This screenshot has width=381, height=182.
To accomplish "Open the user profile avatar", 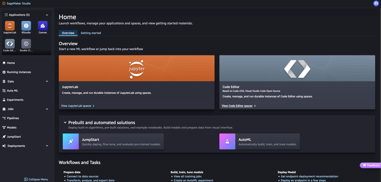I will [x=376, y=3].
